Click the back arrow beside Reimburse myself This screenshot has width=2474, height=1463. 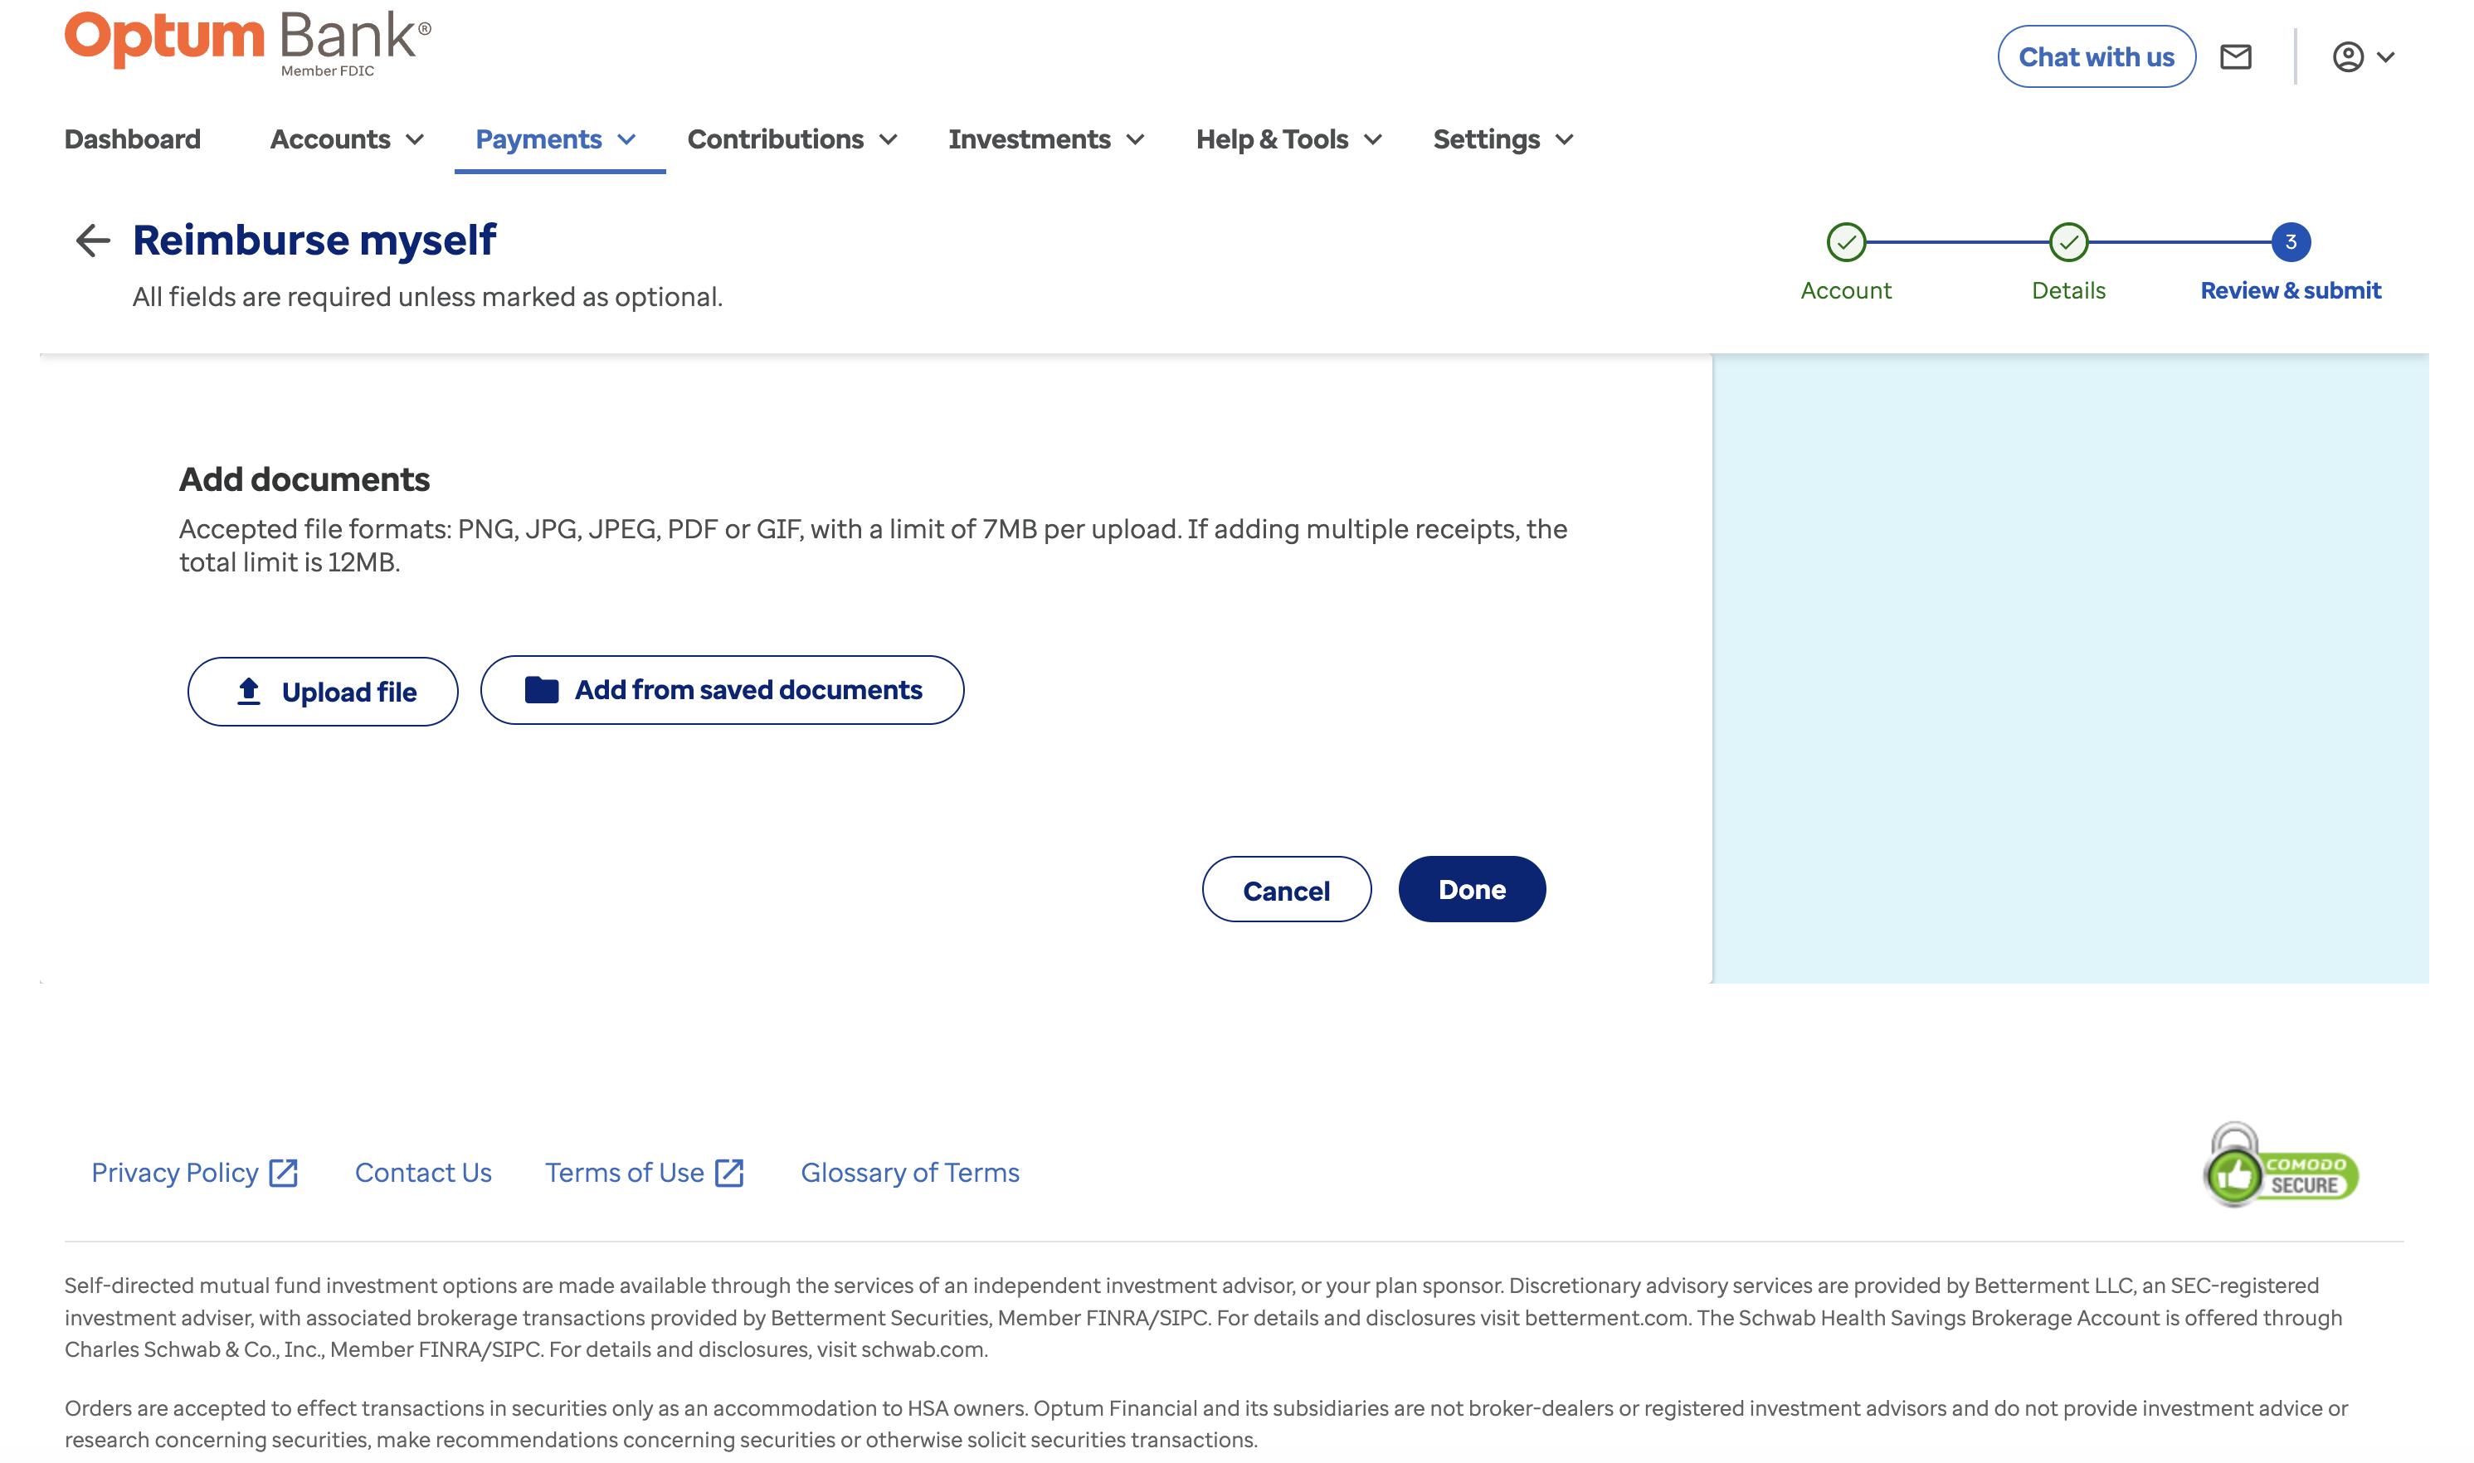coord(93,240)
